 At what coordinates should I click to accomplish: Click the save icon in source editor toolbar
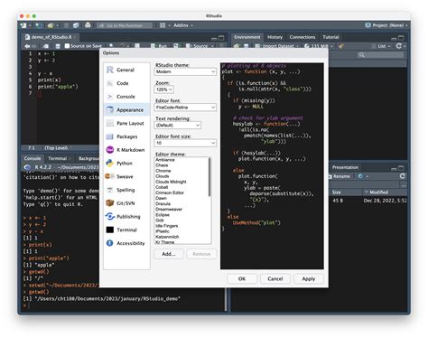tap(58, 46)
